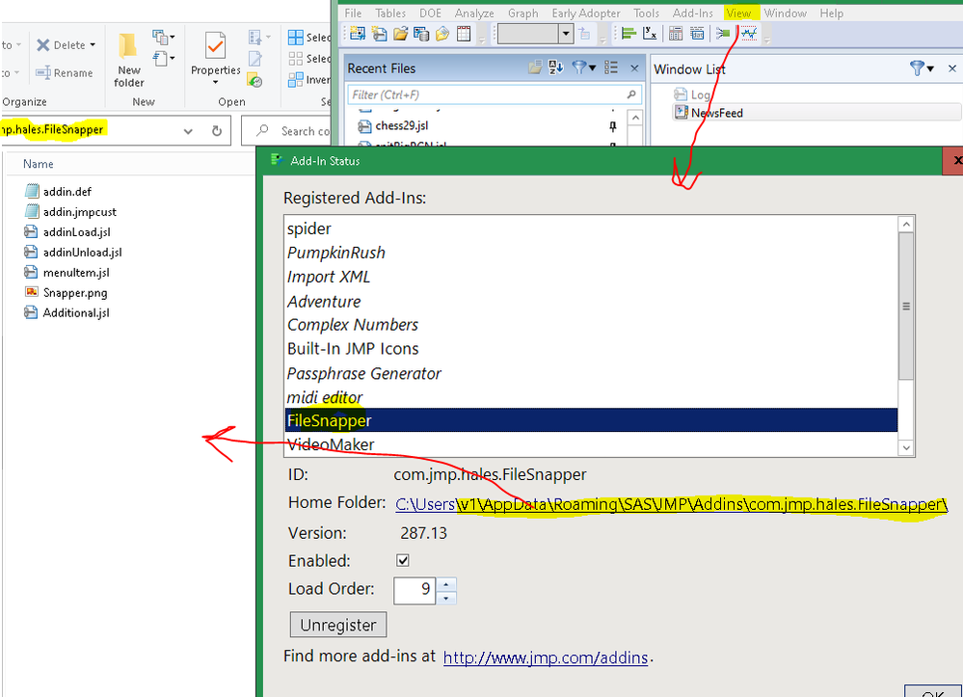The width and height of the screenshot is (963, 697).
Task: Select VideoMaker in the add-ins list
Action: click(x=331, y=444)
